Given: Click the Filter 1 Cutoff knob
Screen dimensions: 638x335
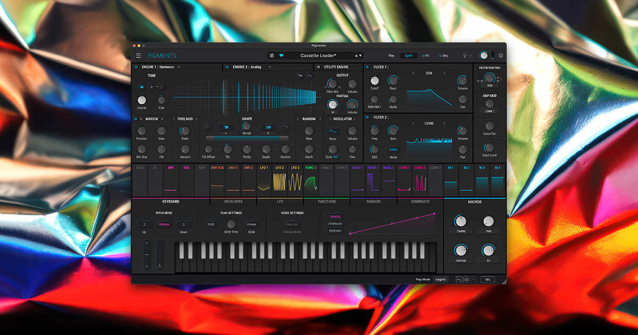Looking at the screenshot, I should click(375, 80).
